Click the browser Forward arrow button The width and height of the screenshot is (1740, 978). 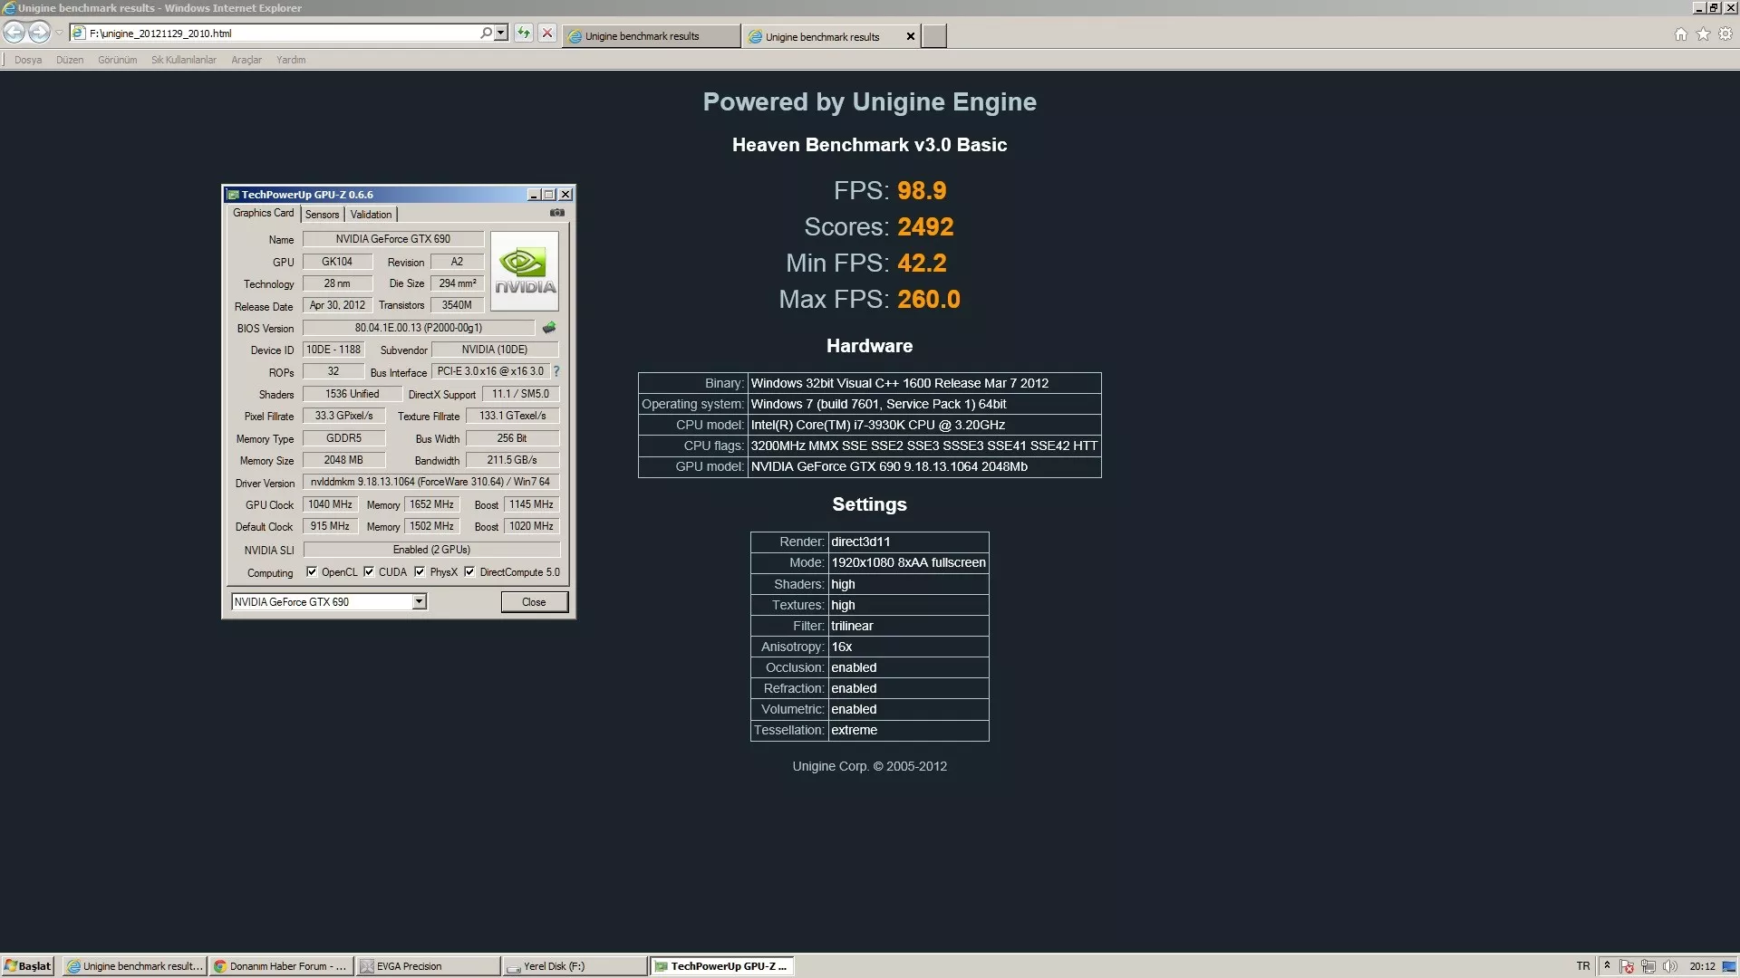click(39, 33)
